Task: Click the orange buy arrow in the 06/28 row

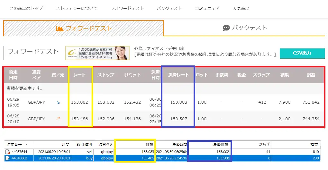Action: (58, 119)
